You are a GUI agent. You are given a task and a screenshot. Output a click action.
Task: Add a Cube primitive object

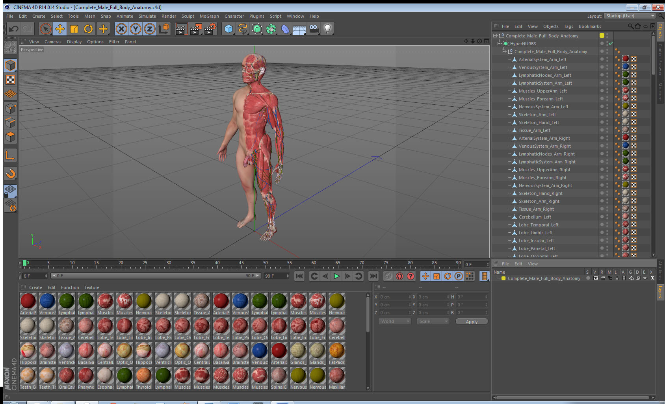point(228,29)
